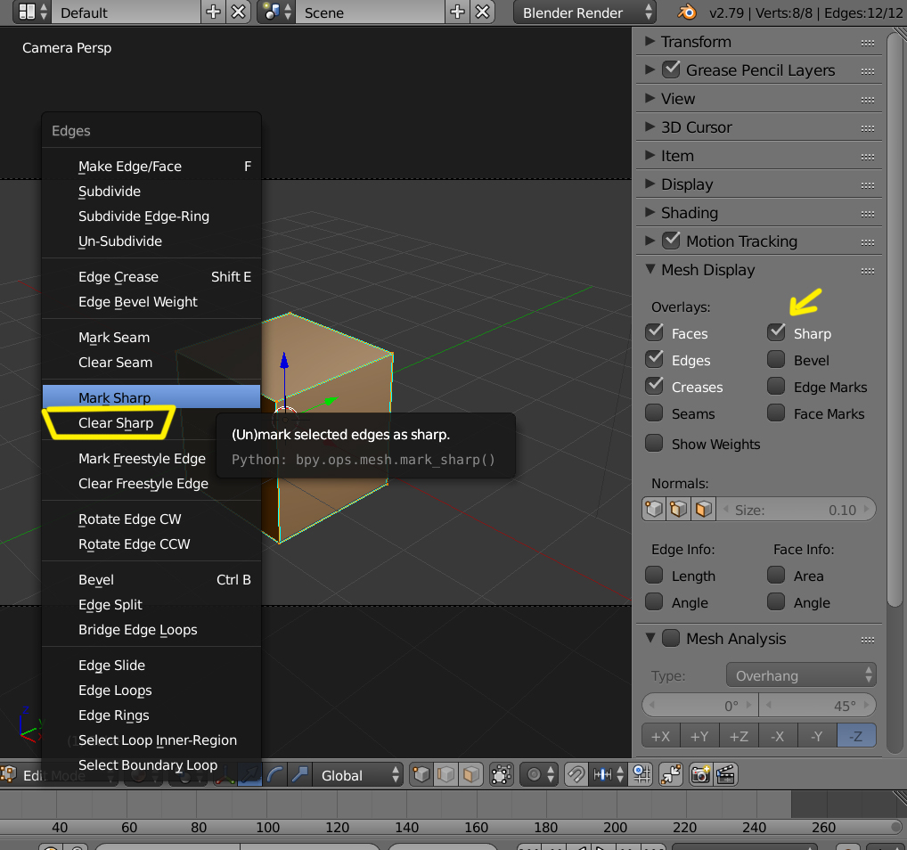This screenshot has height=850, width=907.
Task: Click the scene browse icon beside Scene
Action: pos(277,12)
